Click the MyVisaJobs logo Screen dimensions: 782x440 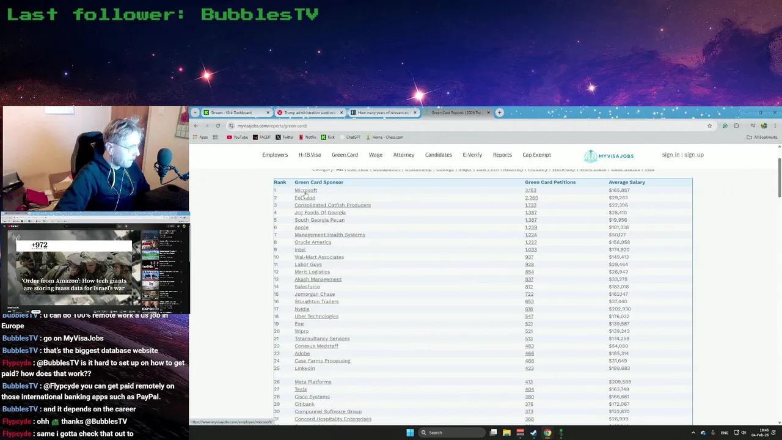click(608, 156)
